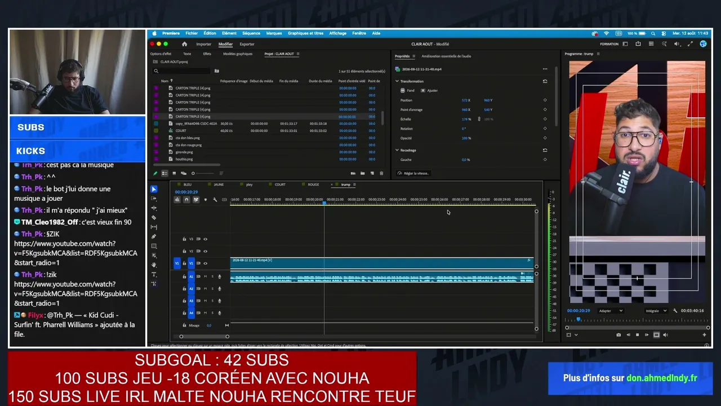This screenshot has height=406, width=721.
Task: Open the workspaces layout icon
Action: [x=625, y=44]
